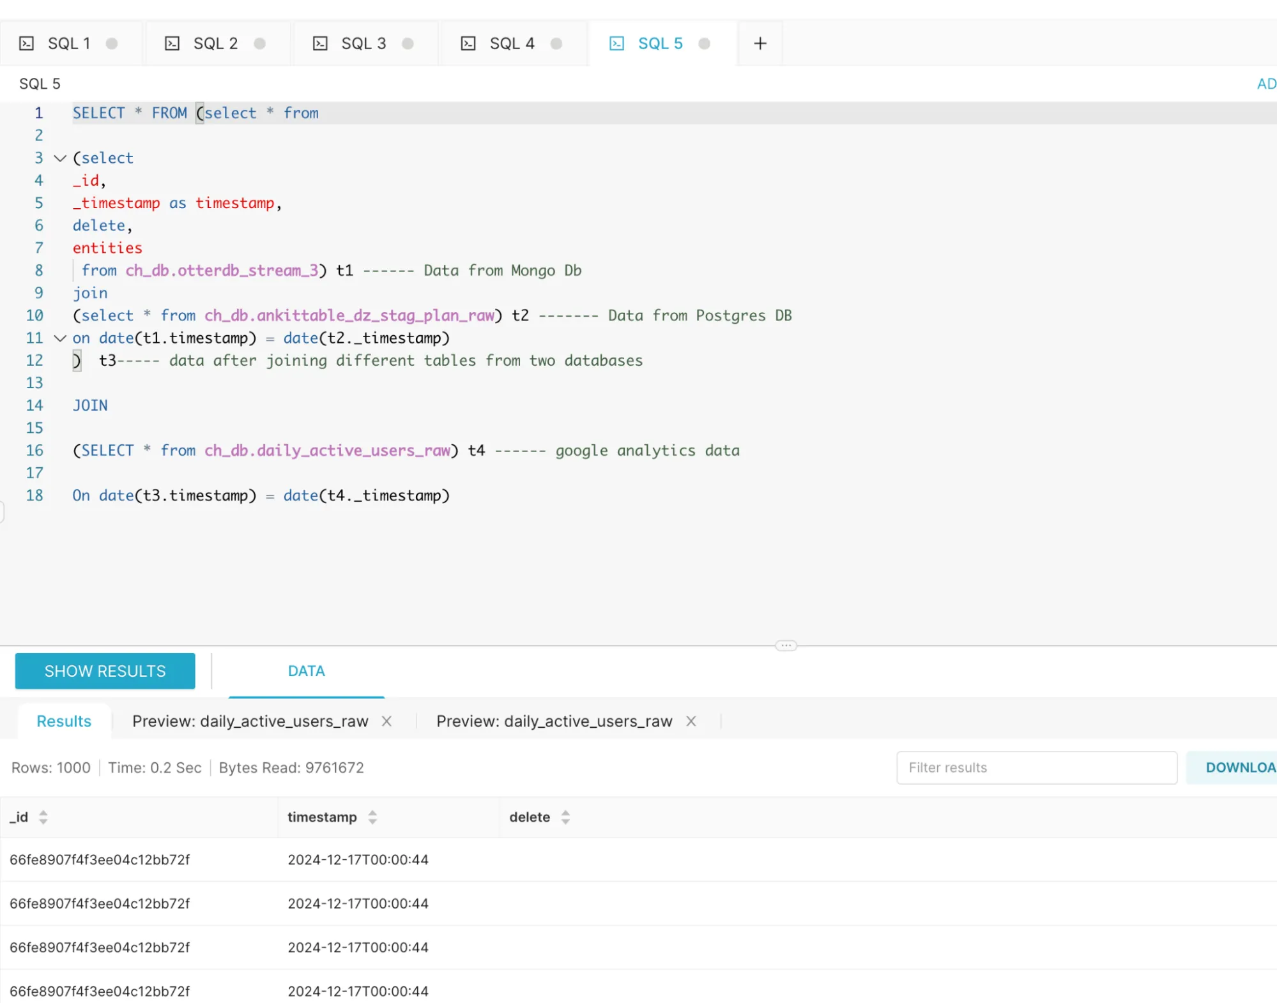1277x1003 pixels.
Task: Collapse the code fold at line 11
Action: pos(60,338)
